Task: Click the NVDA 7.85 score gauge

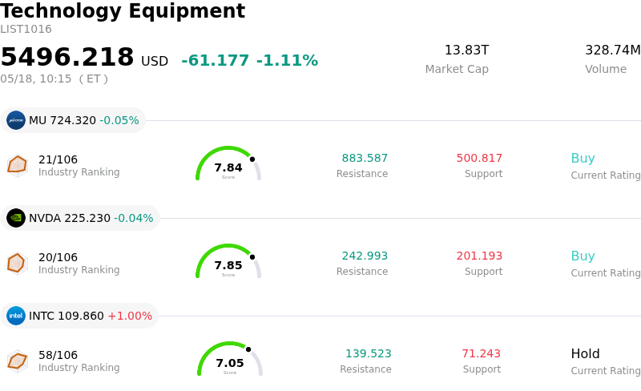Action: pyautogui.click(x=228, y=261)
